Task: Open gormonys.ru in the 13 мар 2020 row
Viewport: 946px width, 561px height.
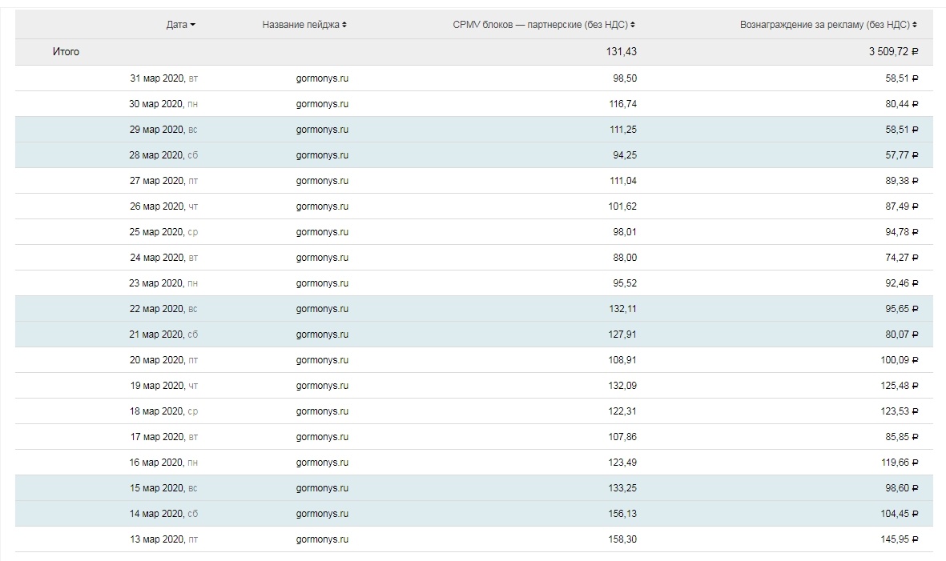Action: pyautogui.click(x=322, y=539)
